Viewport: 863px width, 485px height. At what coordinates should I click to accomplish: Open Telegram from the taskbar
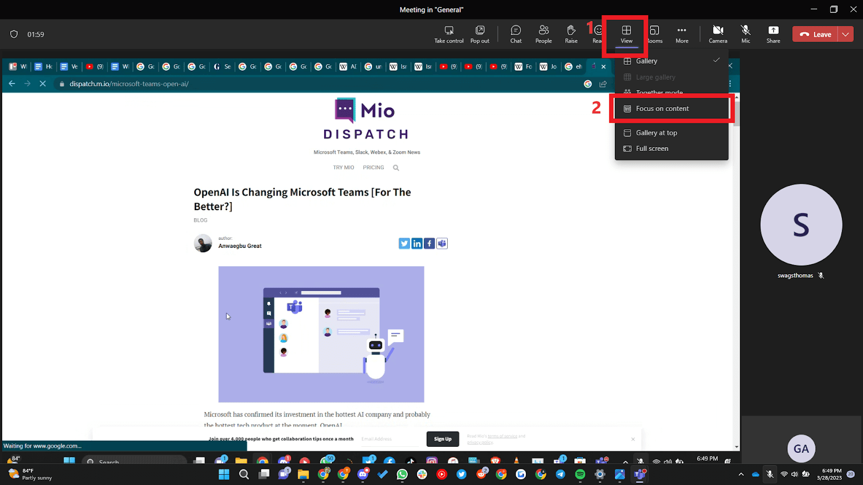click(x=560, y=474)
